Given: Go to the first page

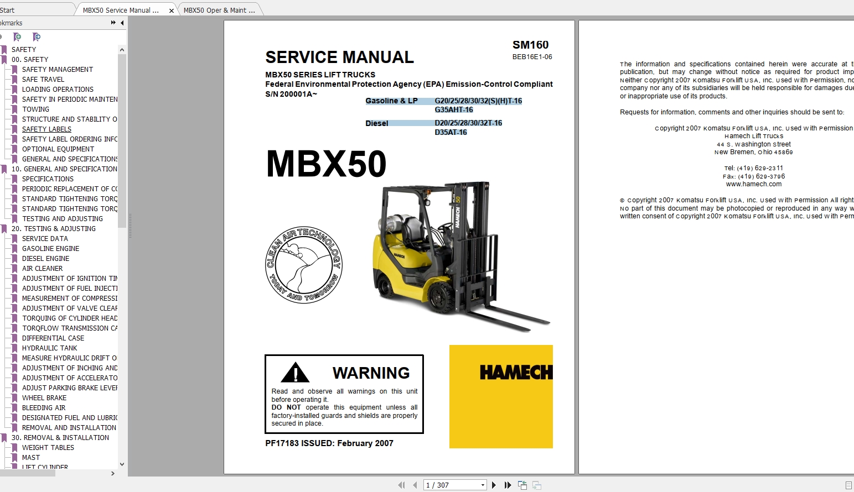Looking at the screenshot, I should click(x=402, y=485).
